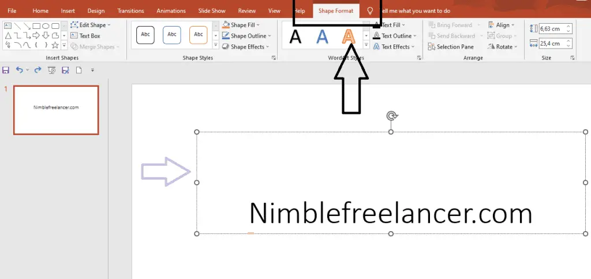Click the shape height input field

[x=551, y=28]
